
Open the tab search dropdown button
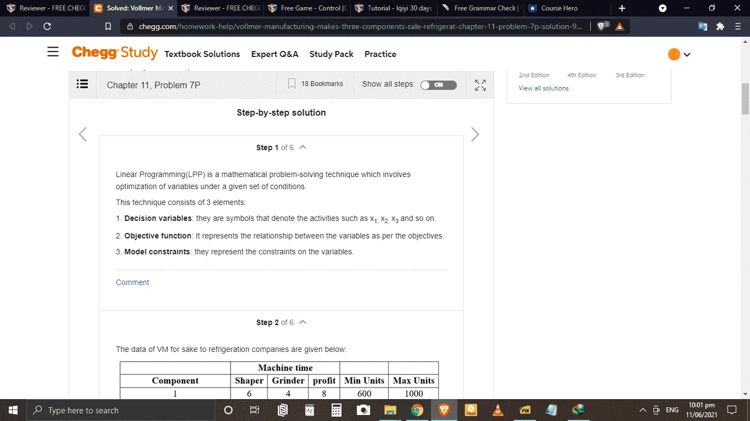tap(663, 8)
